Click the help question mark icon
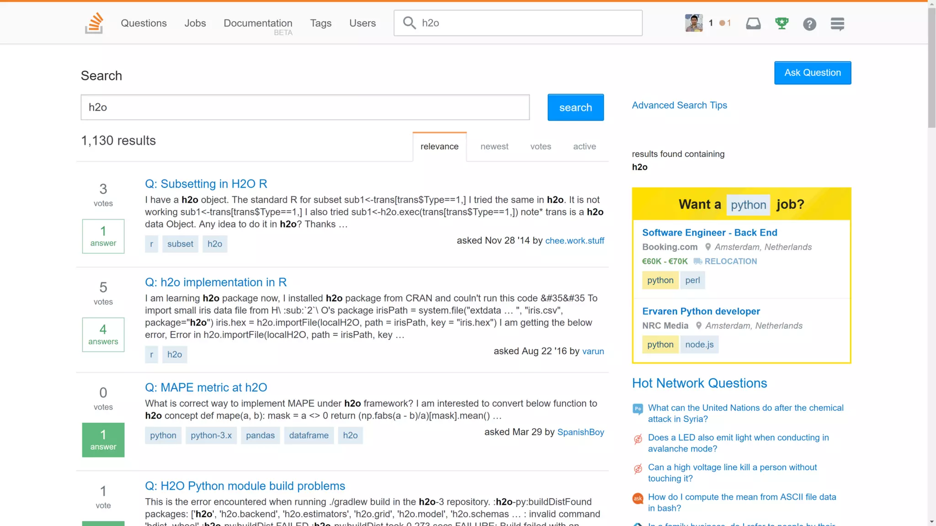The width and height of the screenshot is (936, 526). click(809, 24)
